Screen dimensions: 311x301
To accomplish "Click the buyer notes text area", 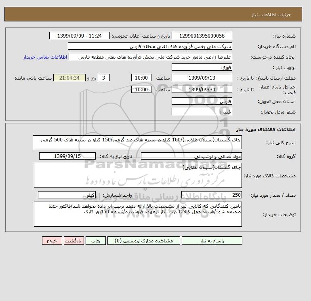I will [138, 214].
